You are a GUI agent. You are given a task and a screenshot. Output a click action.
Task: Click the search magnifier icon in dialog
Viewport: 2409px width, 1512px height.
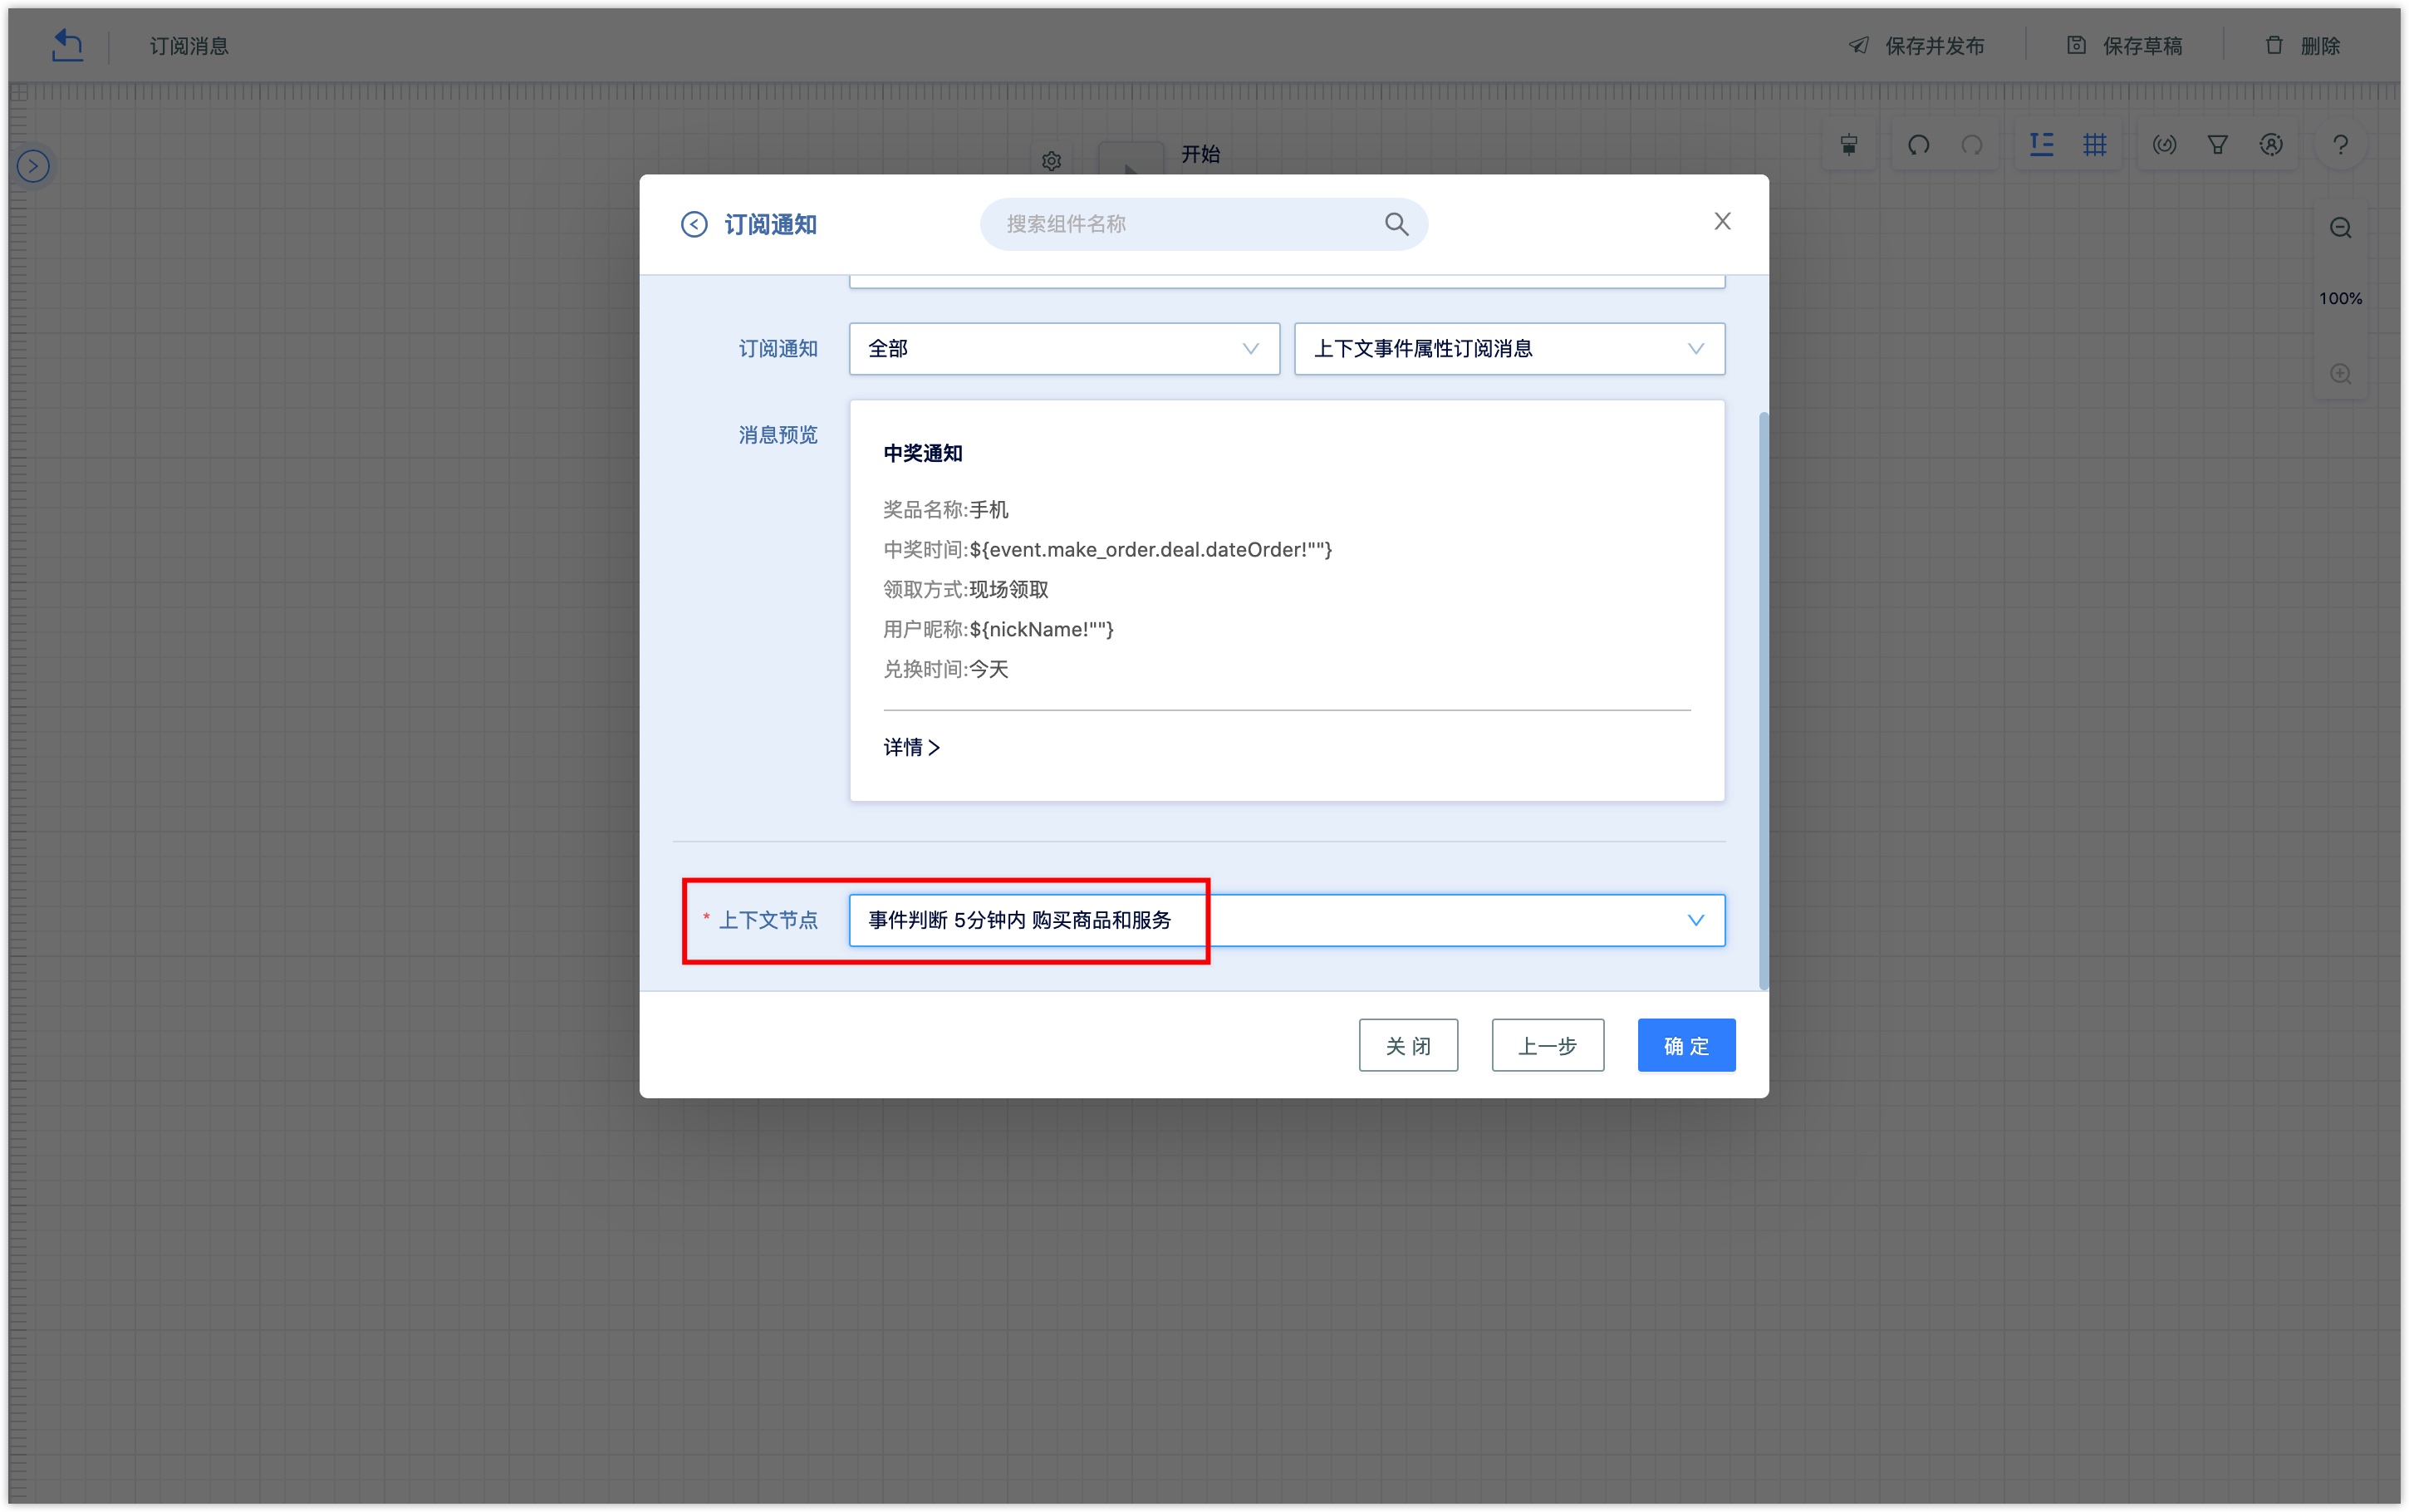pyautogui.click(x=1396, y=224)
